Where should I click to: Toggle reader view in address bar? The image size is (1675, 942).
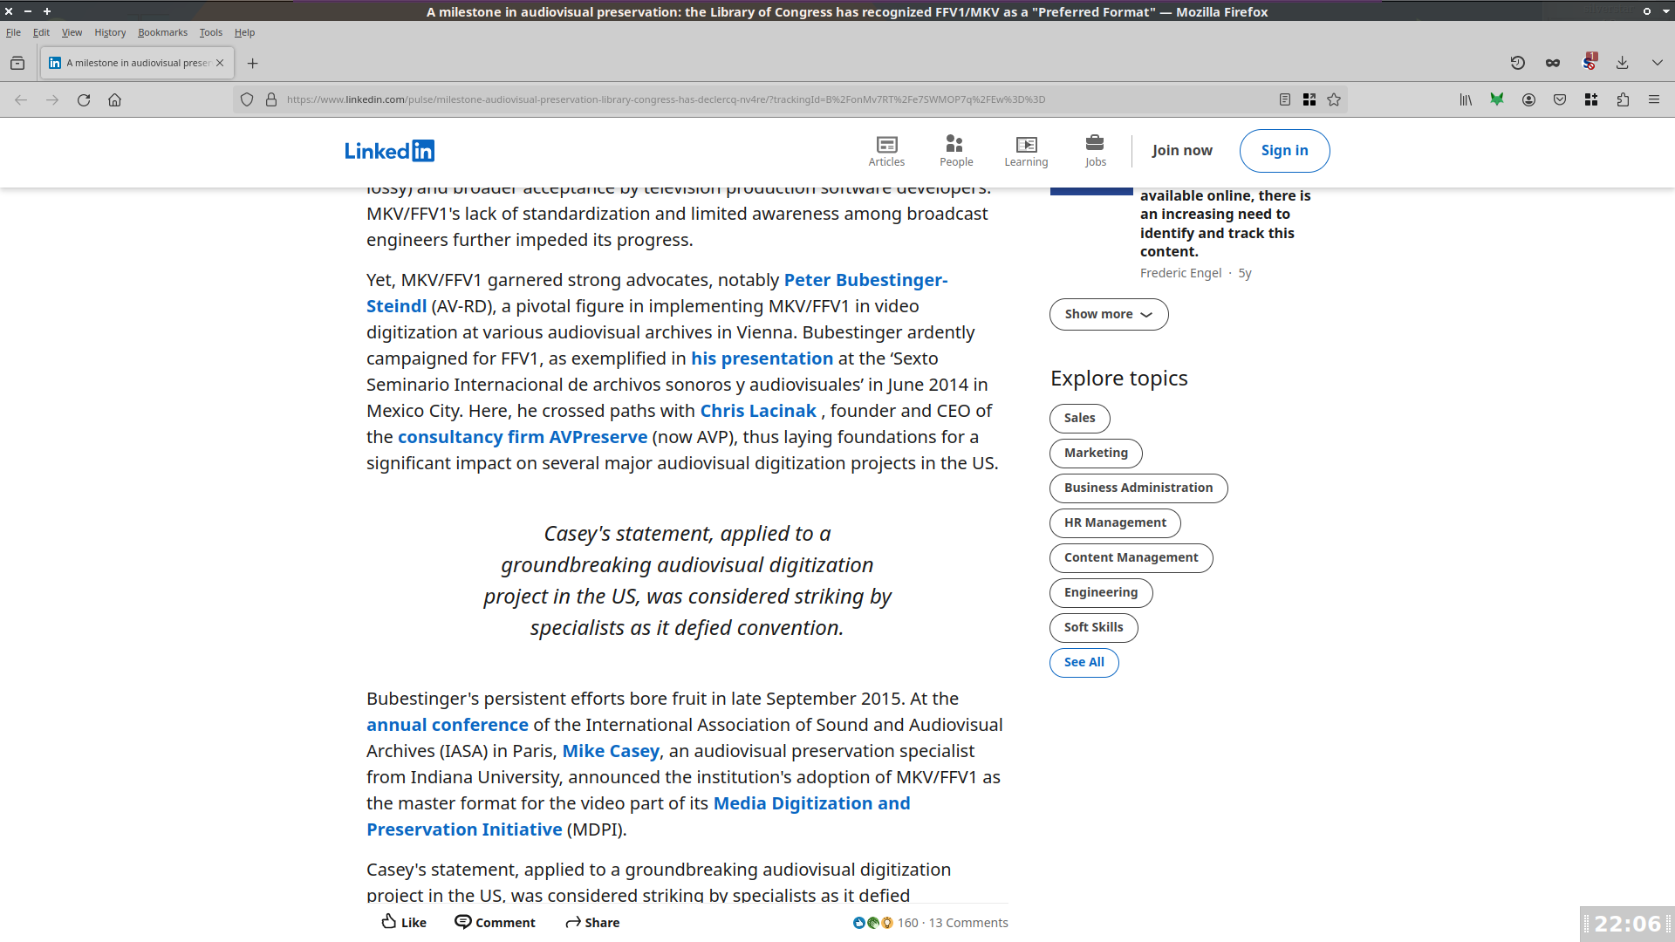click(x=1285, y=99)
